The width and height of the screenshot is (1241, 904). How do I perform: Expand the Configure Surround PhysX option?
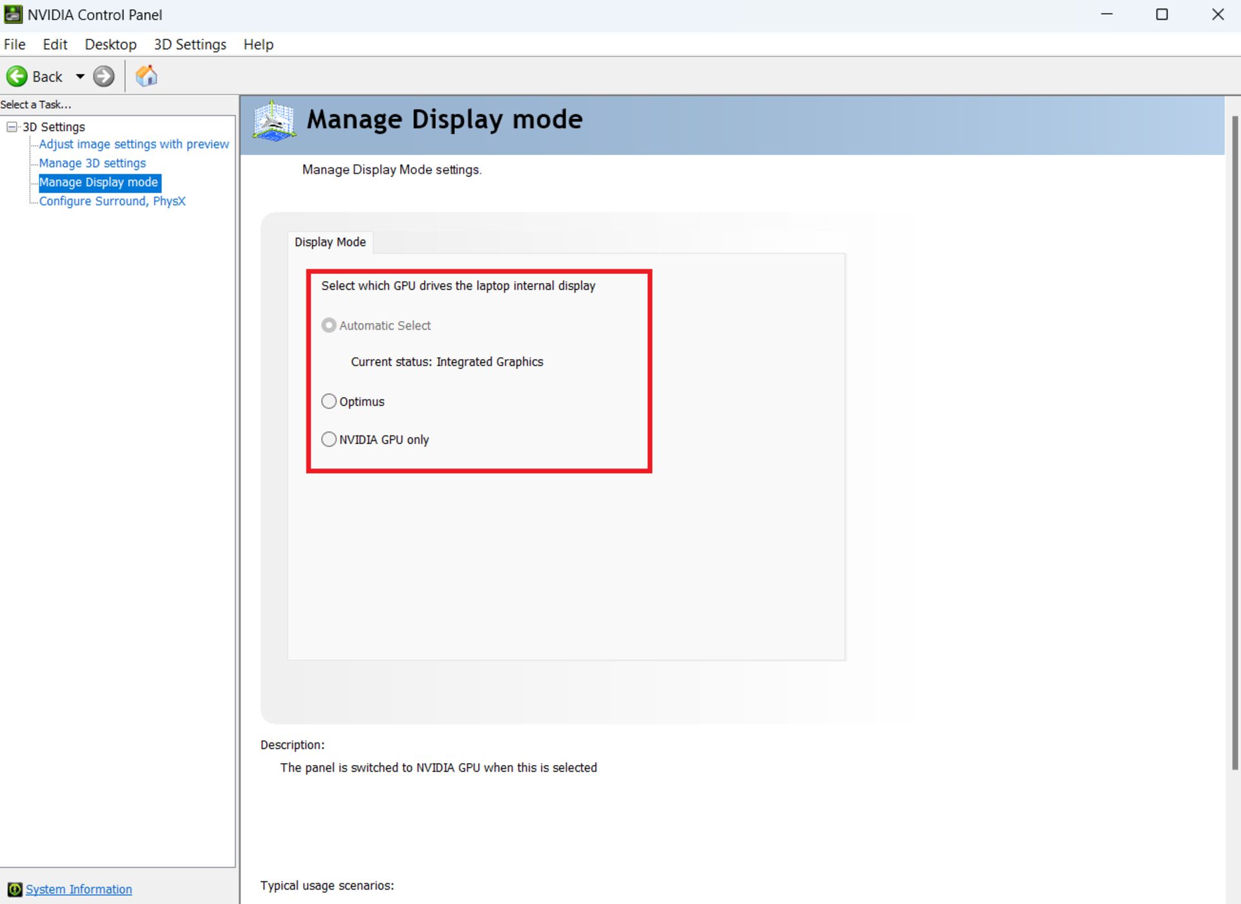(112, 200)
